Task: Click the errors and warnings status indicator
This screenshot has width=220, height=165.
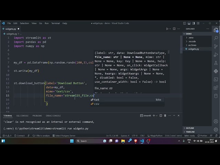Action: [7, 135]
